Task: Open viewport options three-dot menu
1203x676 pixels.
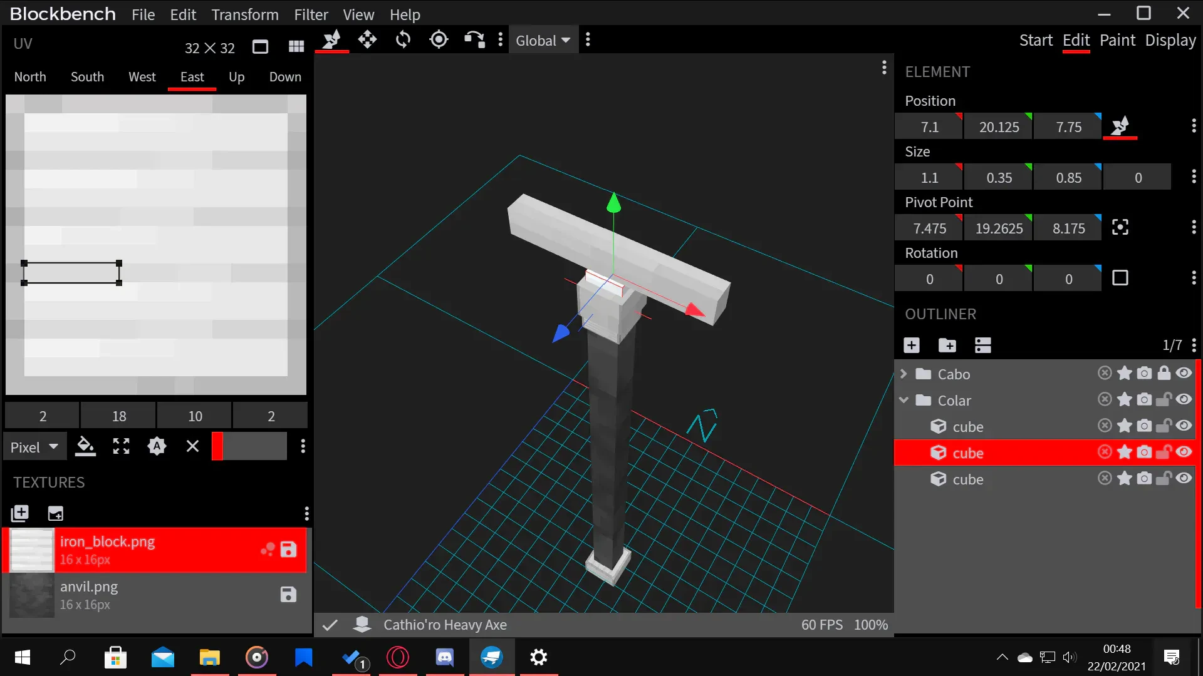Action: pos(884,68)
